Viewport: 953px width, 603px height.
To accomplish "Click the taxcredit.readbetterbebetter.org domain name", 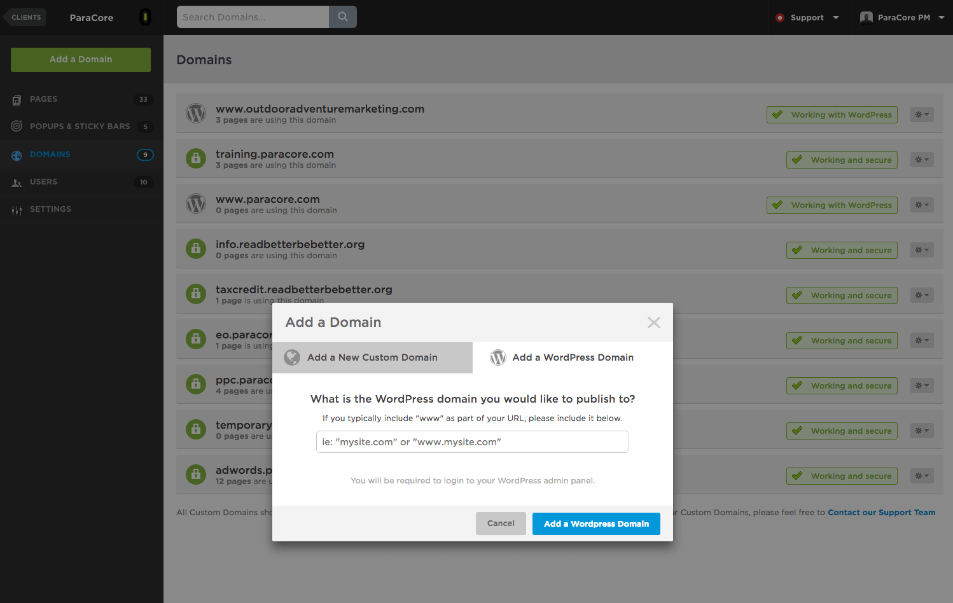I will pyautogui.click(x=304, y=289).
